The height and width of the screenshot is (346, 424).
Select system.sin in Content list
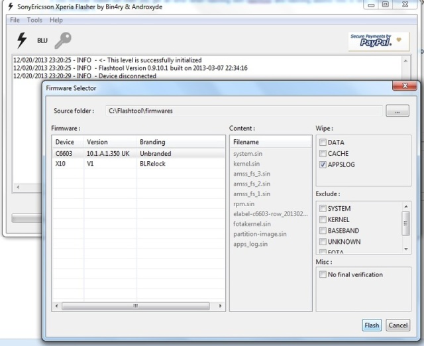pos(248,154)
